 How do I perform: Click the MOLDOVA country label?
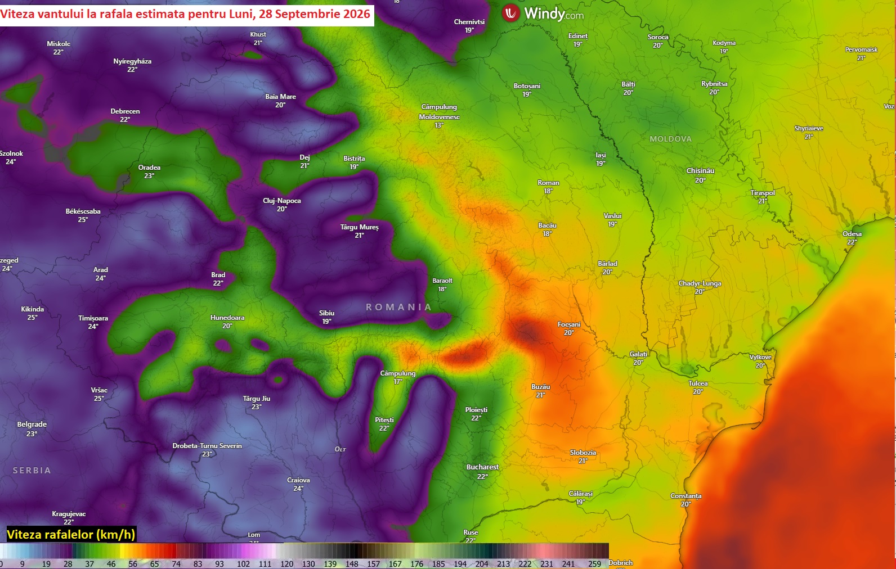(x=670, y=139)
